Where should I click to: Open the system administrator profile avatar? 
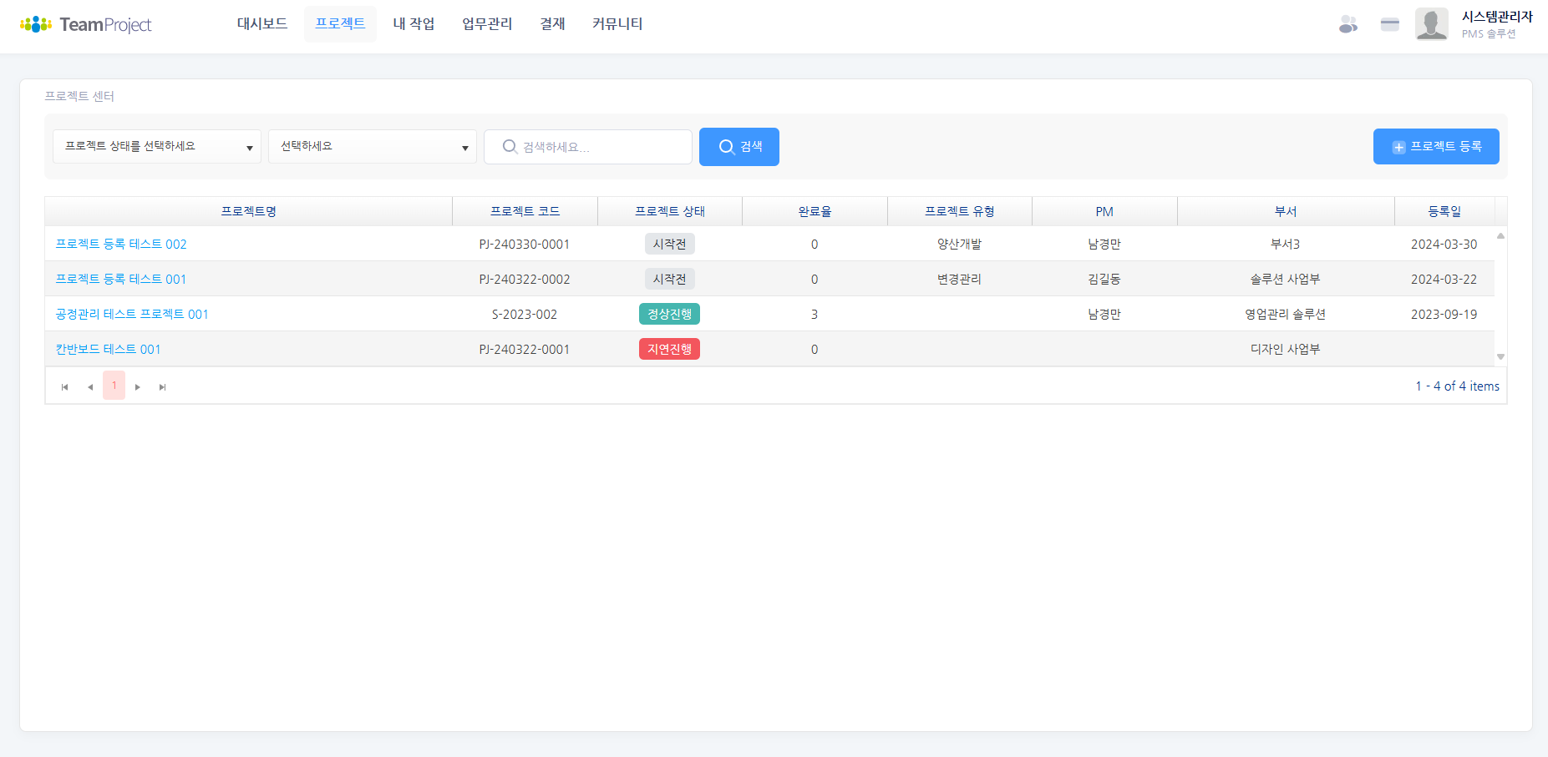tap(1431, 24)
